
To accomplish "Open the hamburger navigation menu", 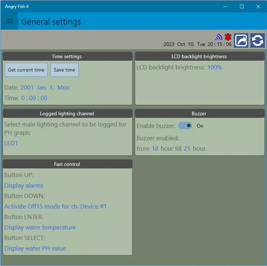I will pos(9,21).
